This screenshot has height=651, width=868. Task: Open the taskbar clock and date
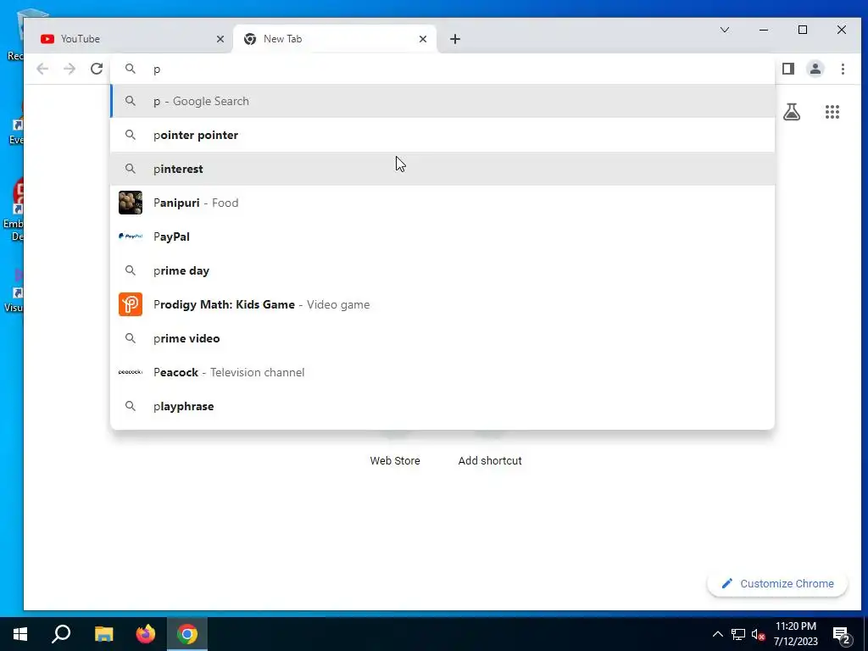click(795, 634)
